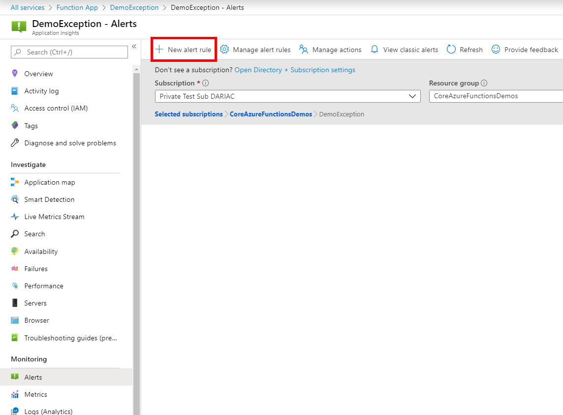Click the bell icon for View classic alerts

(x=375, y=50)
